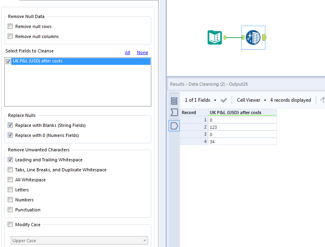The width and height of the screenshot is (325, 247).
Task: Enable Remove null rows
Action: coord(10,26)
